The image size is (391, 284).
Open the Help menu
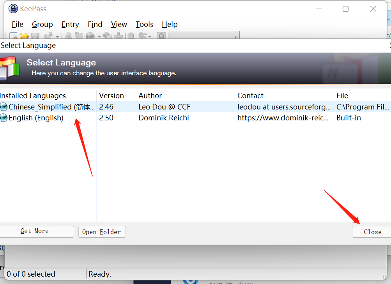[170, 25]
